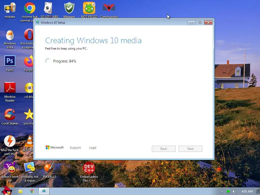The width and height of the screenshot is (260, 195).
Task: Click the yellow star desktop icon
Action: coord(28,115)
